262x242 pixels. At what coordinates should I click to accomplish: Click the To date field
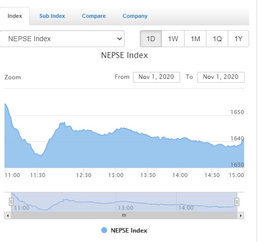tap(221, 77)
